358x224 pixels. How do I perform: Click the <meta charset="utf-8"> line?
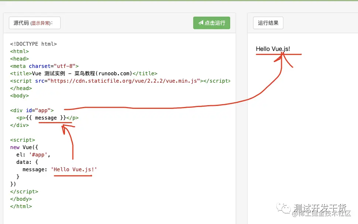[x=44, y=66]
